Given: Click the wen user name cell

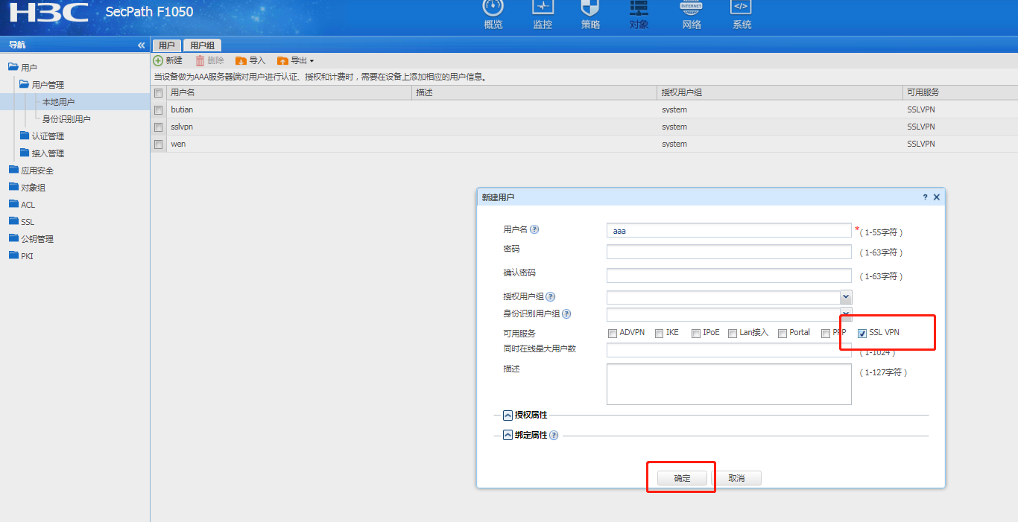Looking at the screenshot, I should (178, 144).
